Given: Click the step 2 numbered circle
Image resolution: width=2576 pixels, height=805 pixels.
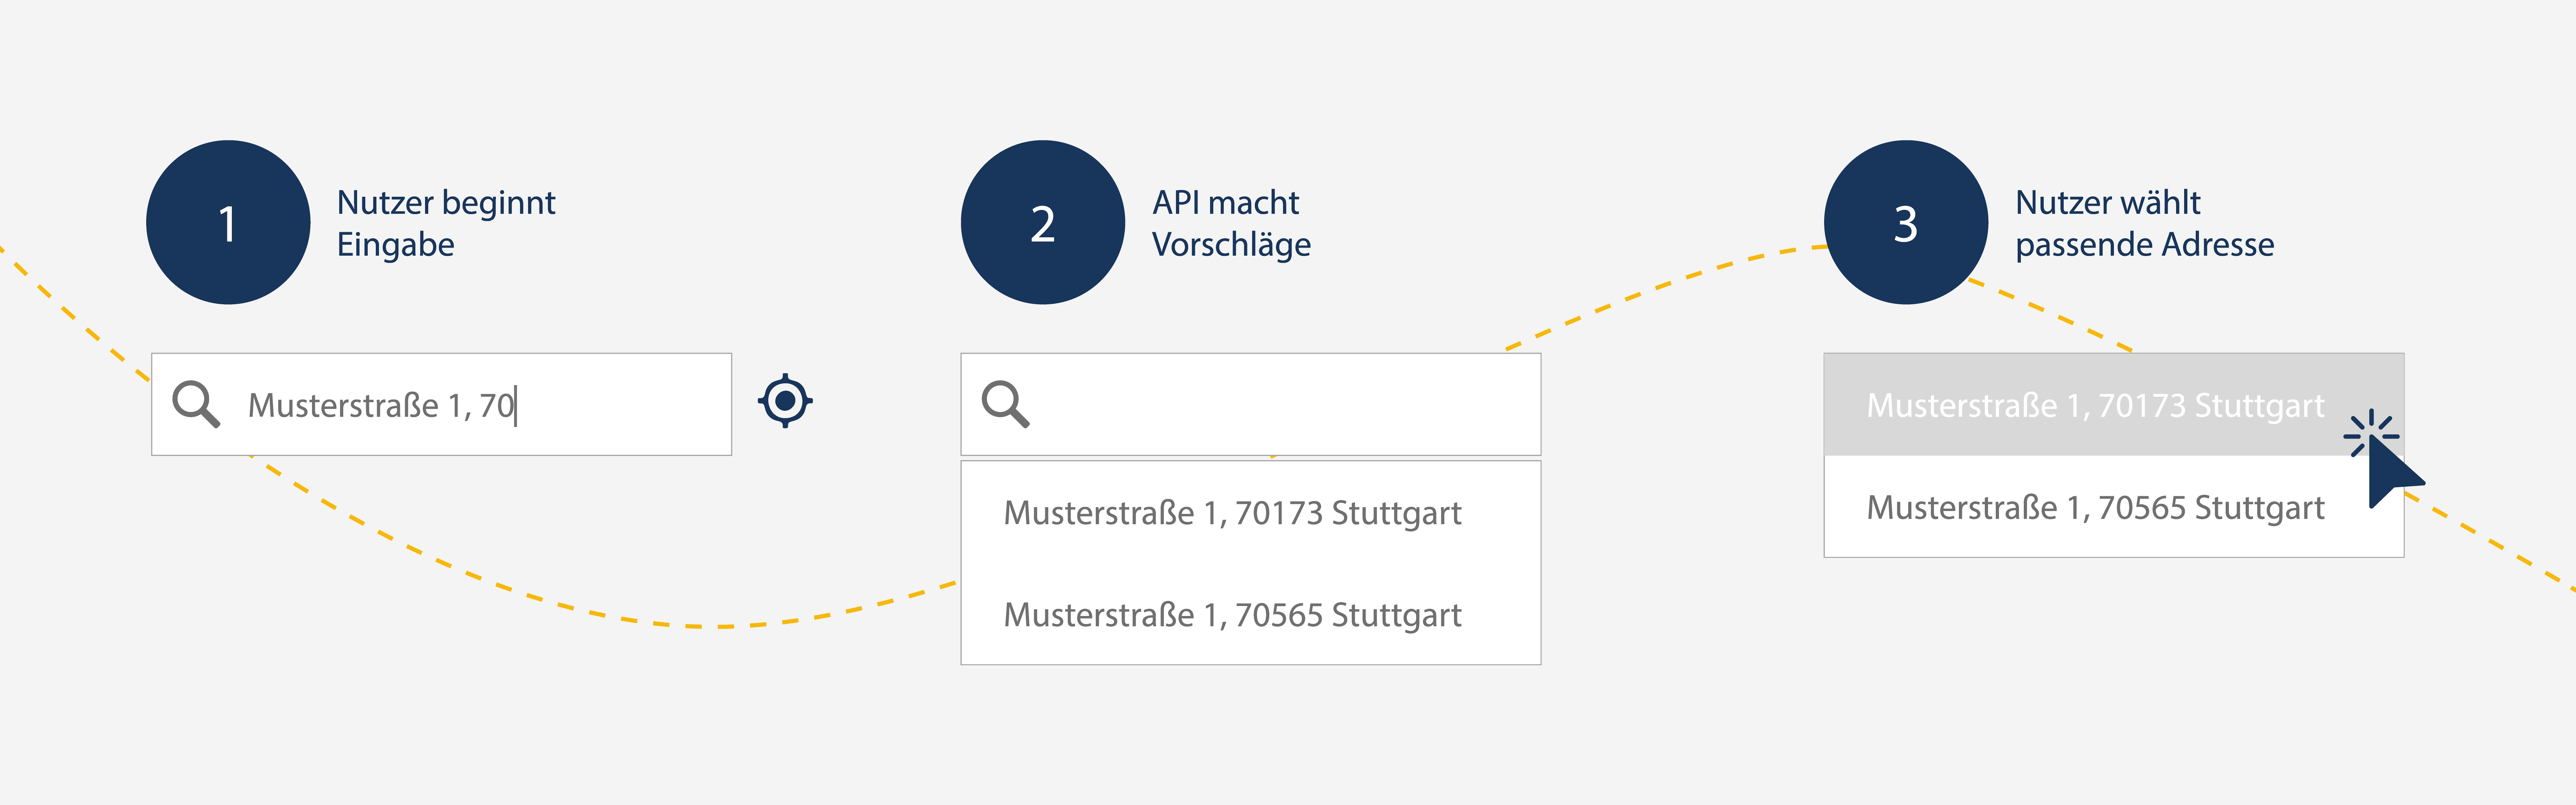Looking at the screenshot, I should click(1043, 222).
